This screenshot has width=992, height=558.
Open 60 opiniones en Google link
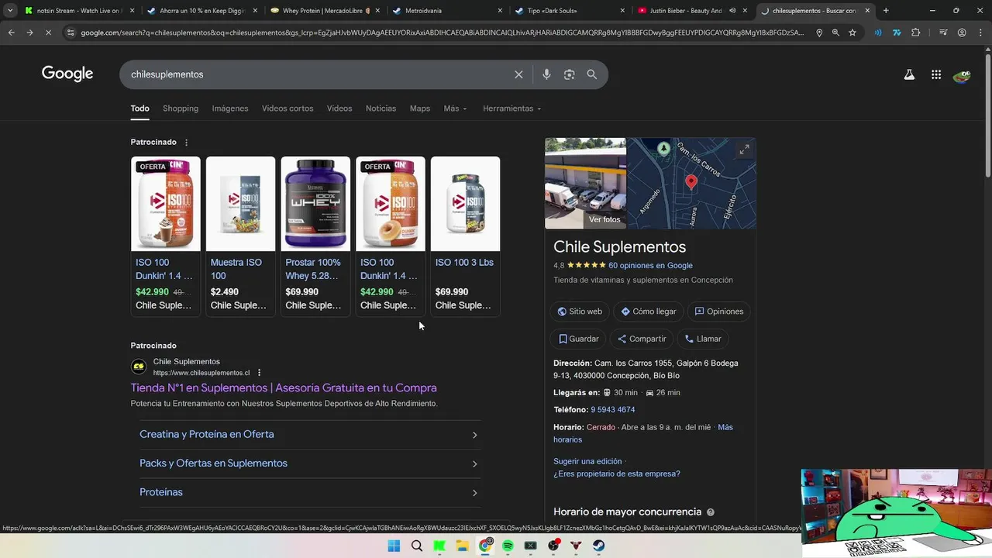650,266
